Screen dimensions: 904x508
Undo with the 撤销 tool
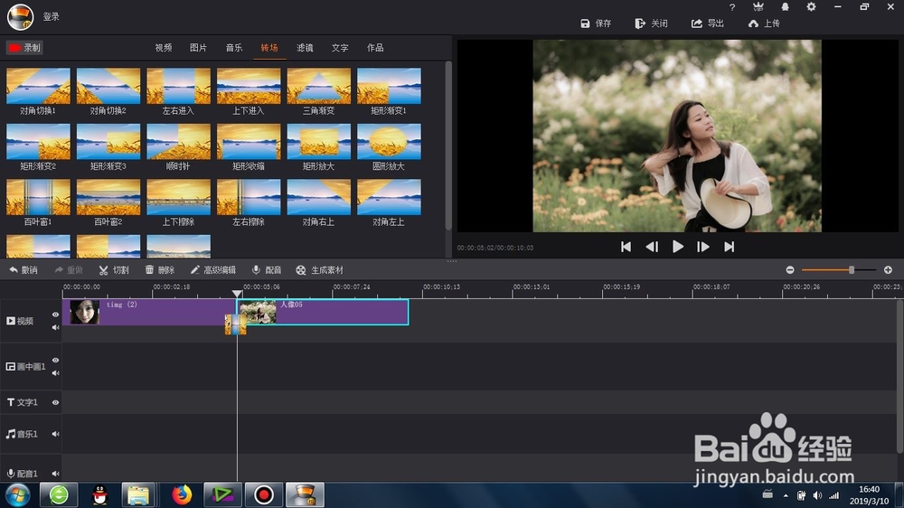click(24, 270)
